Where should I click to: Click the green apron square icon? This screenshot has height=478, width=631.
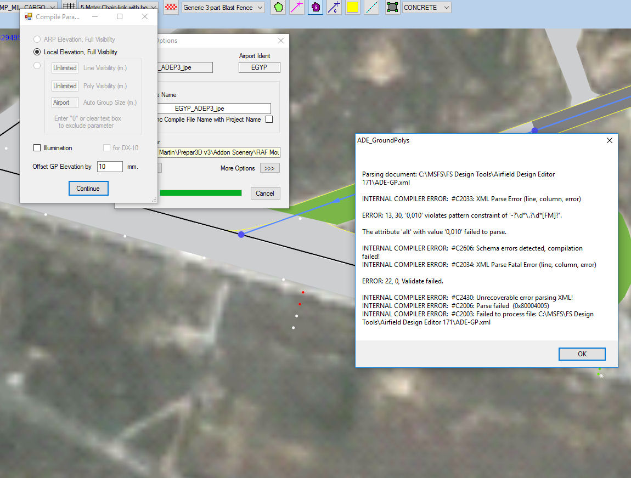(x=392, y=8)
